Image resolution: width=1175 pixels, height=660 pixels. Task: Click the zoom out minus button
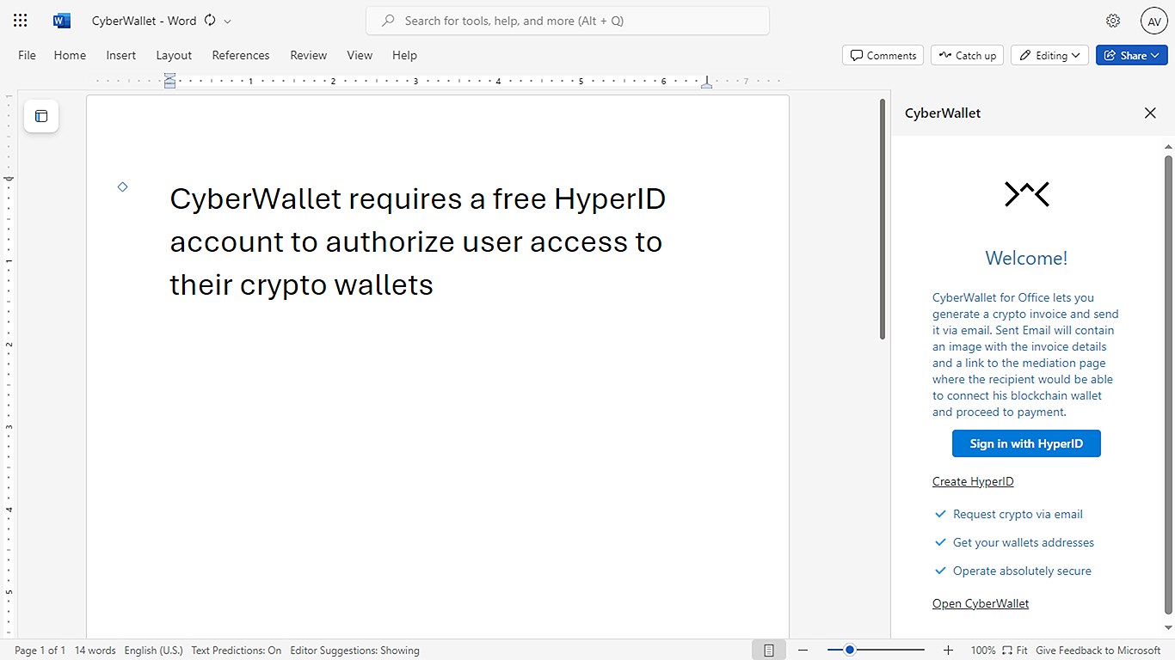tap(802, 651)
